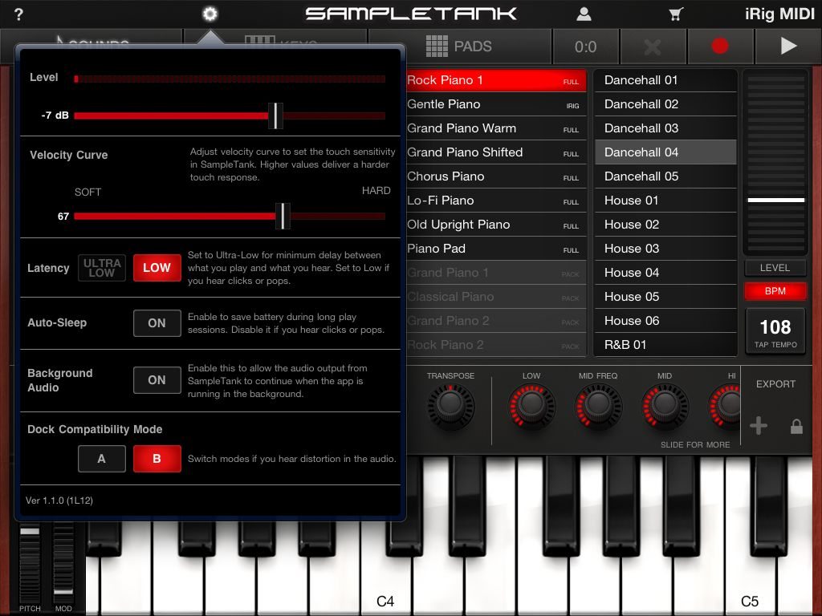The image size is (822, 616).
Task: Click the vertical level fader handle
Action: tap(776, 200)
